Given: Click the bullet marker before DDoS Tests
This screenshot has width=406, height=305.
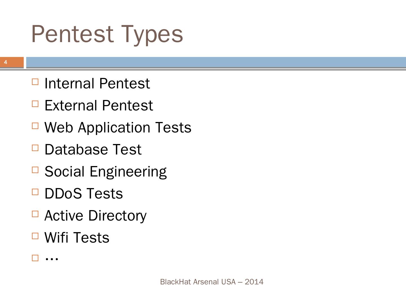Looking at the screenshot, I should tap(35, 192).
